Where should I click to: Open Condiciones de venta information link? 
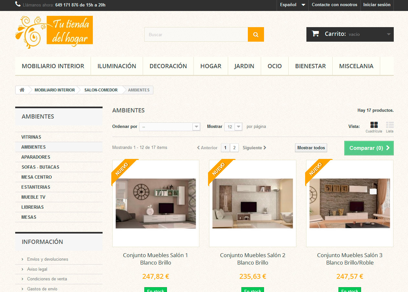pyautogui.click(x=47, y=279)
